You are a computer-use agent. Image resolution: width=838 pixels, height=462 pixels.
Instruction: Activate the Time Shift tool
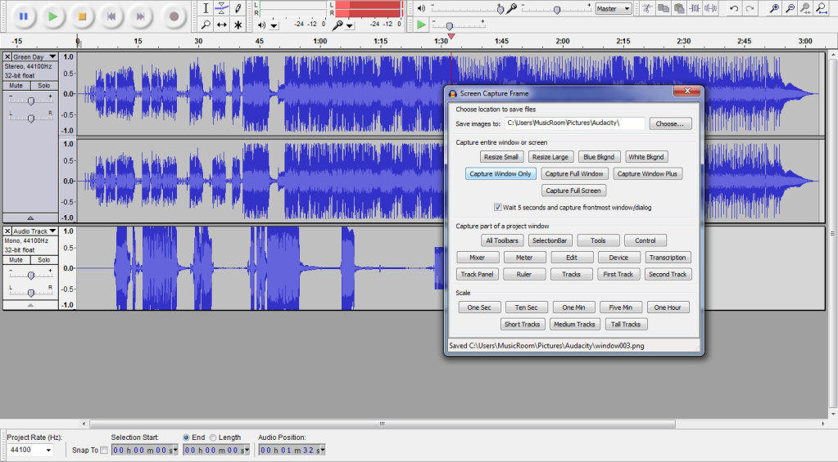222,25
